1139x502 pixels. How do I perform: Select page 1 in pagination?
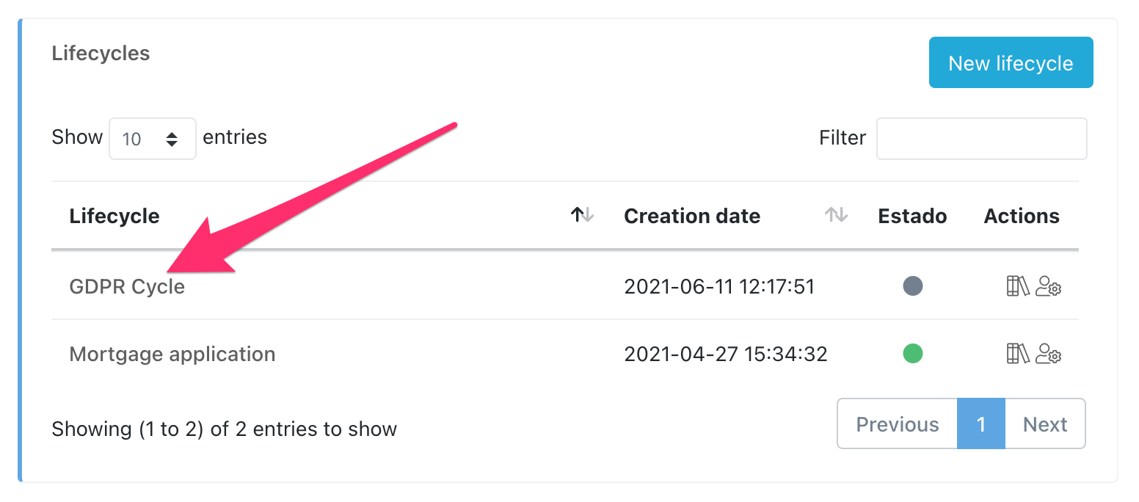pos(980,424)
